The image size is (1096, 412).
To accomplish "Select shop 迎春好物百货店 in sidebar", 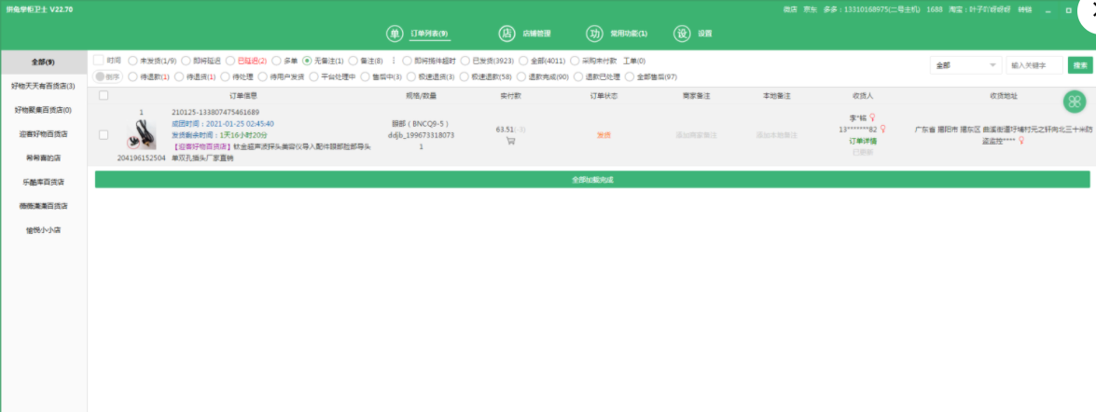I will (43, 133).
